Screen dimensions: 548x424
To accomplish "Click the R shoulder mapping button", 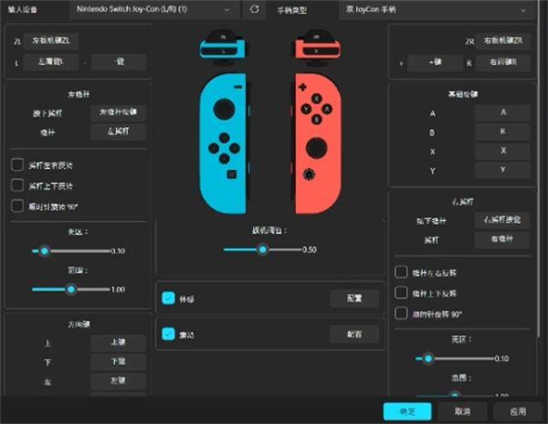I will pyautogui.click(x=503, y=62).
